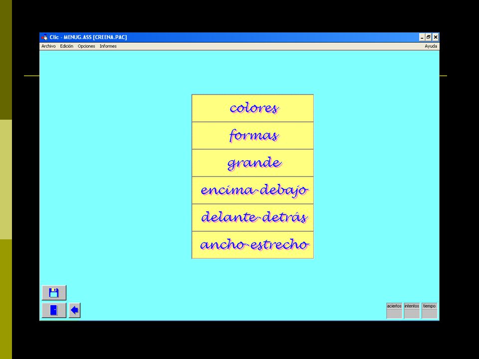Image resolution: width=479 pixels, height=359 pixels.
Task: Restore the Clic window size
Action: (x=428, y=37)
